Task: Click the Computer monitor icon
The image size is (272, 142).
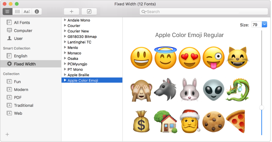Action: [x=9, y=30]
